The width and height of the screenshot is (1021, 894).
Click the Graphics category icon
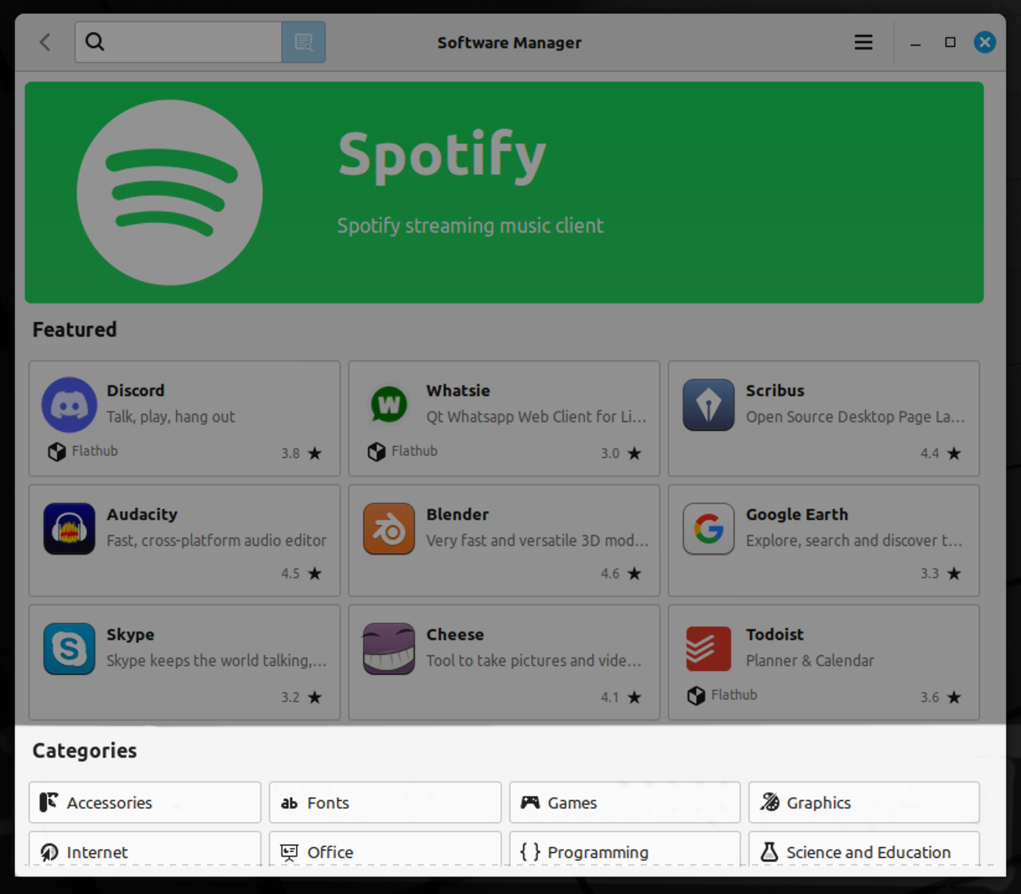(x=769, y=802)
